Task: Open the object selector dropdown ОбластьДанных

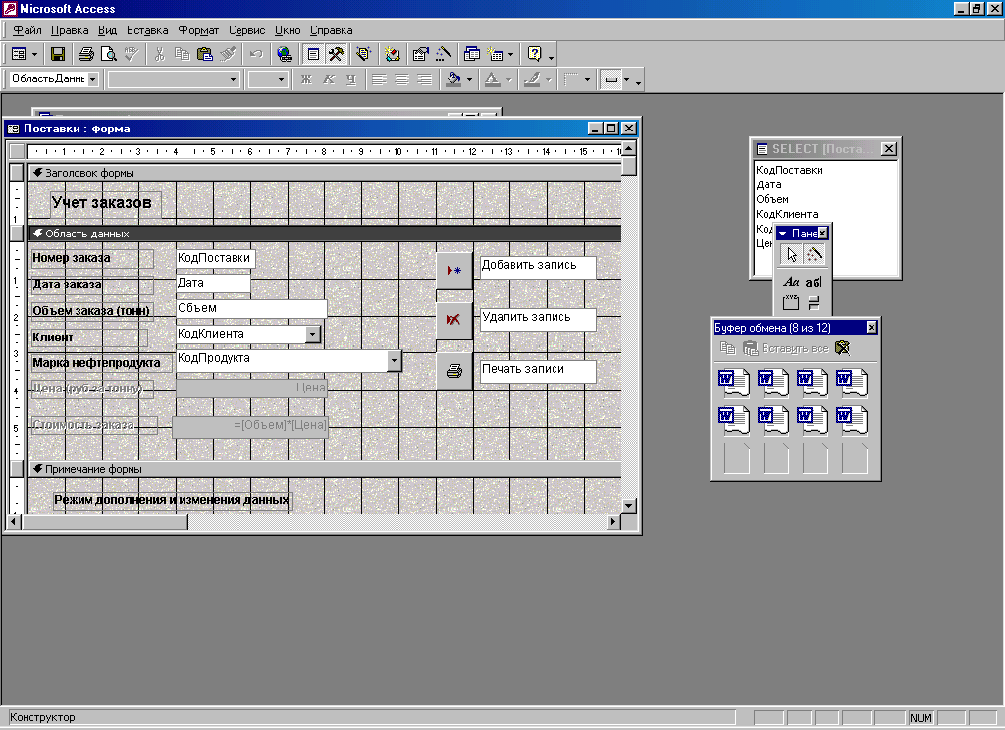Action: (93, 79)
